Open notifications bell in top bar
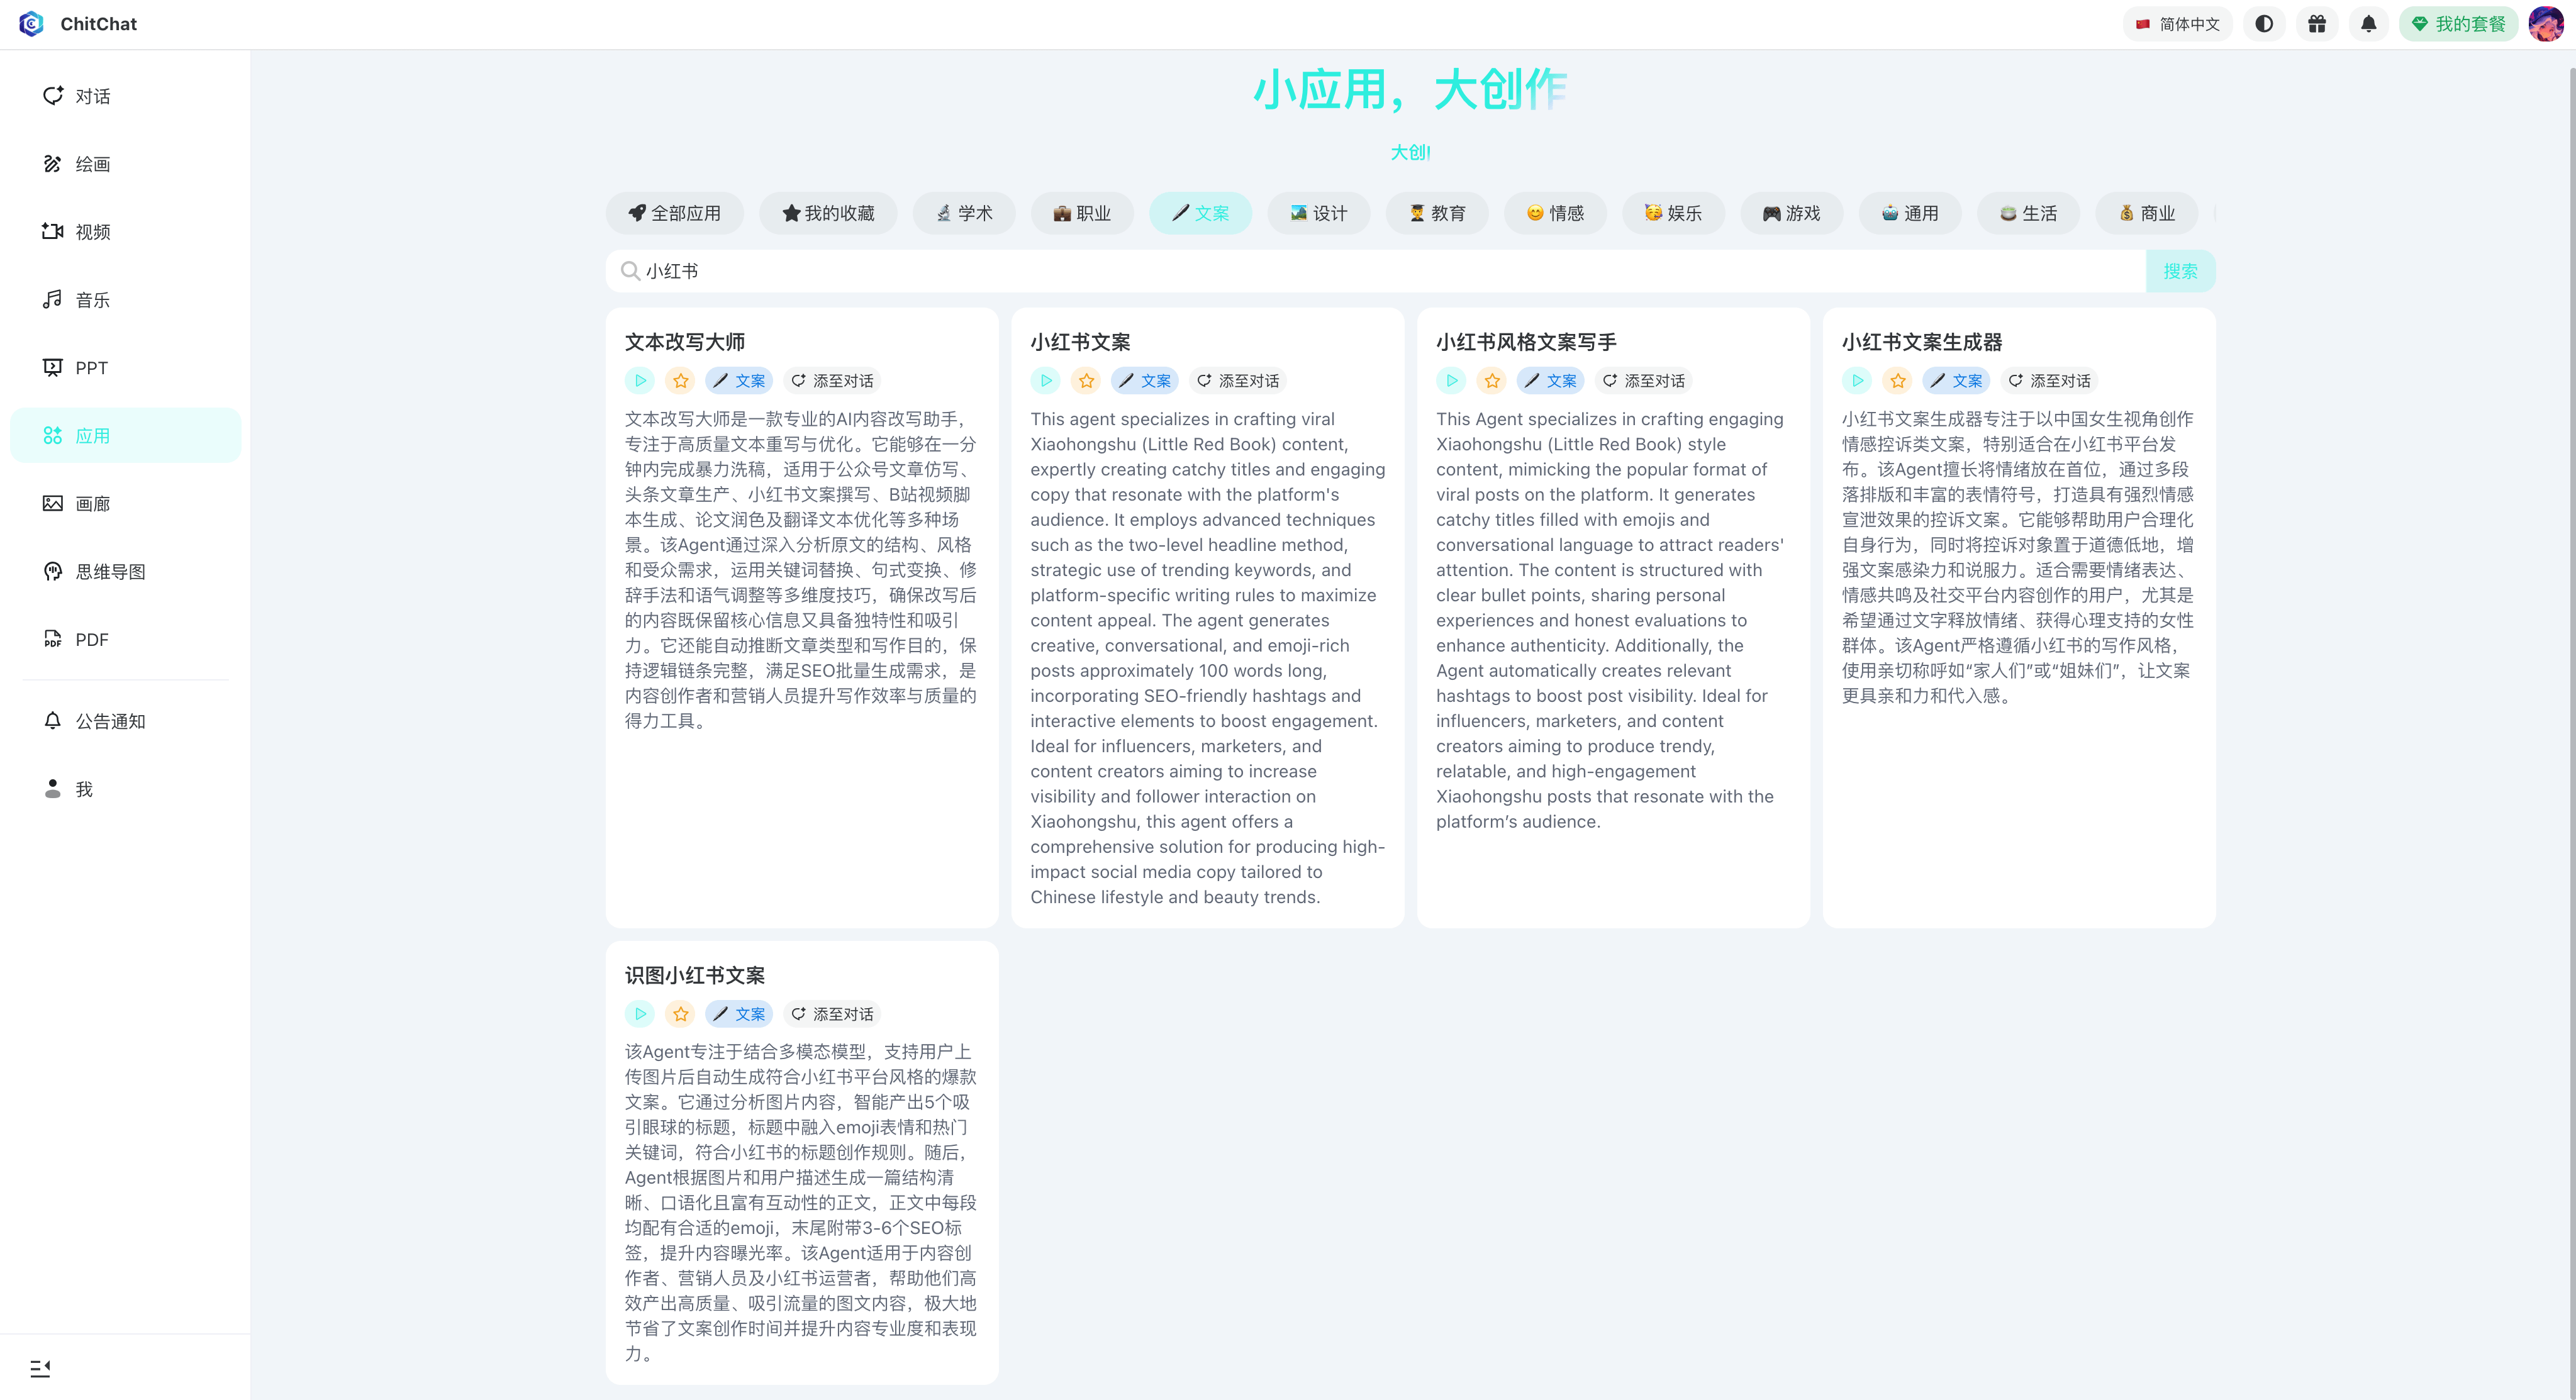2576x1400 pixels. click(2368, 24)
